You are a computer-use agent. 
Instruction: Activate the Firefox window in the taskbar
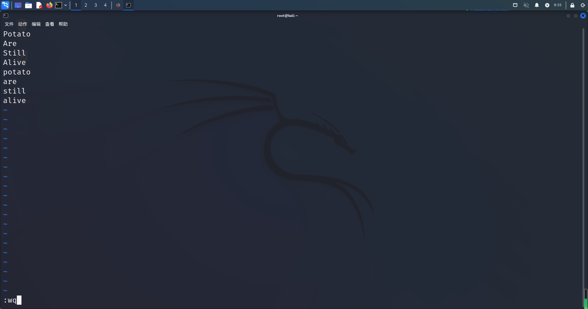pos(118,5)
